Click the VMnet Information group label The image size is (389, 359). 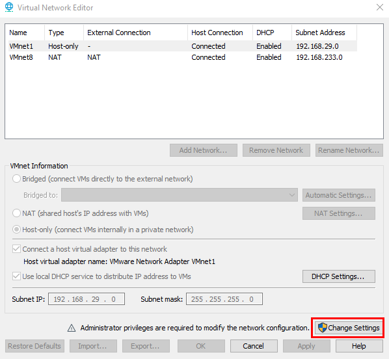point(39,166)
